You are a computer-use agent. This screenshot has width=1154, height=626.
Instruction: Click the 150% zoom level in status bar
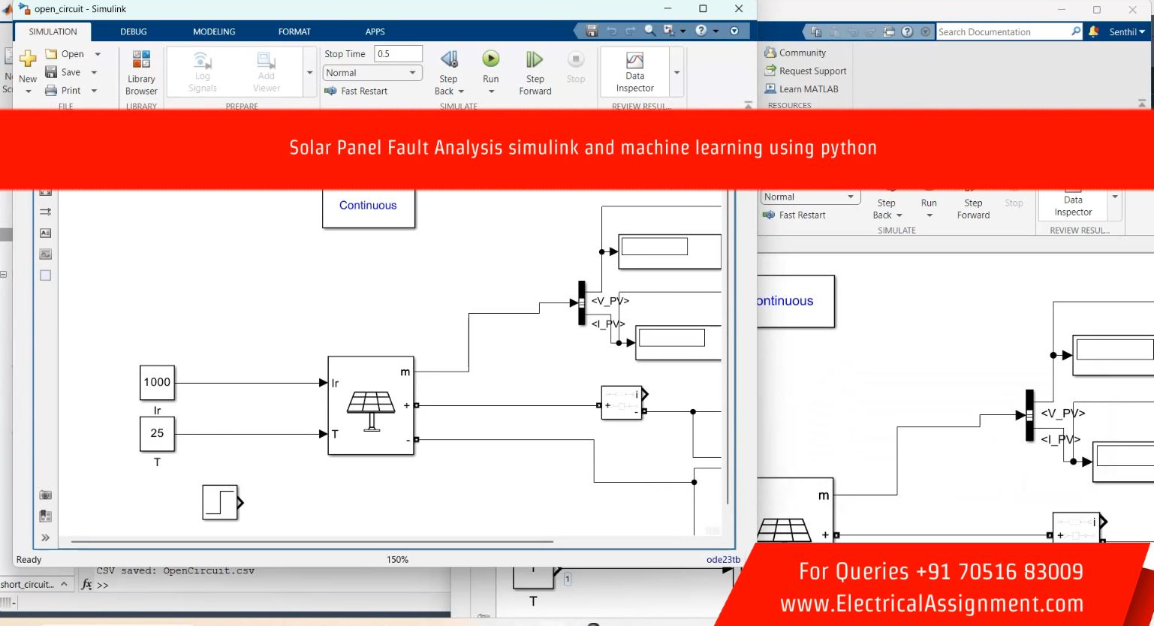(x=397, y=560)
